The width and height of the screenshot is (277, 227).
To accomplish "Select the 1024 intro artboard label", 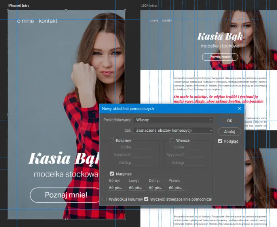I will 150,6.
